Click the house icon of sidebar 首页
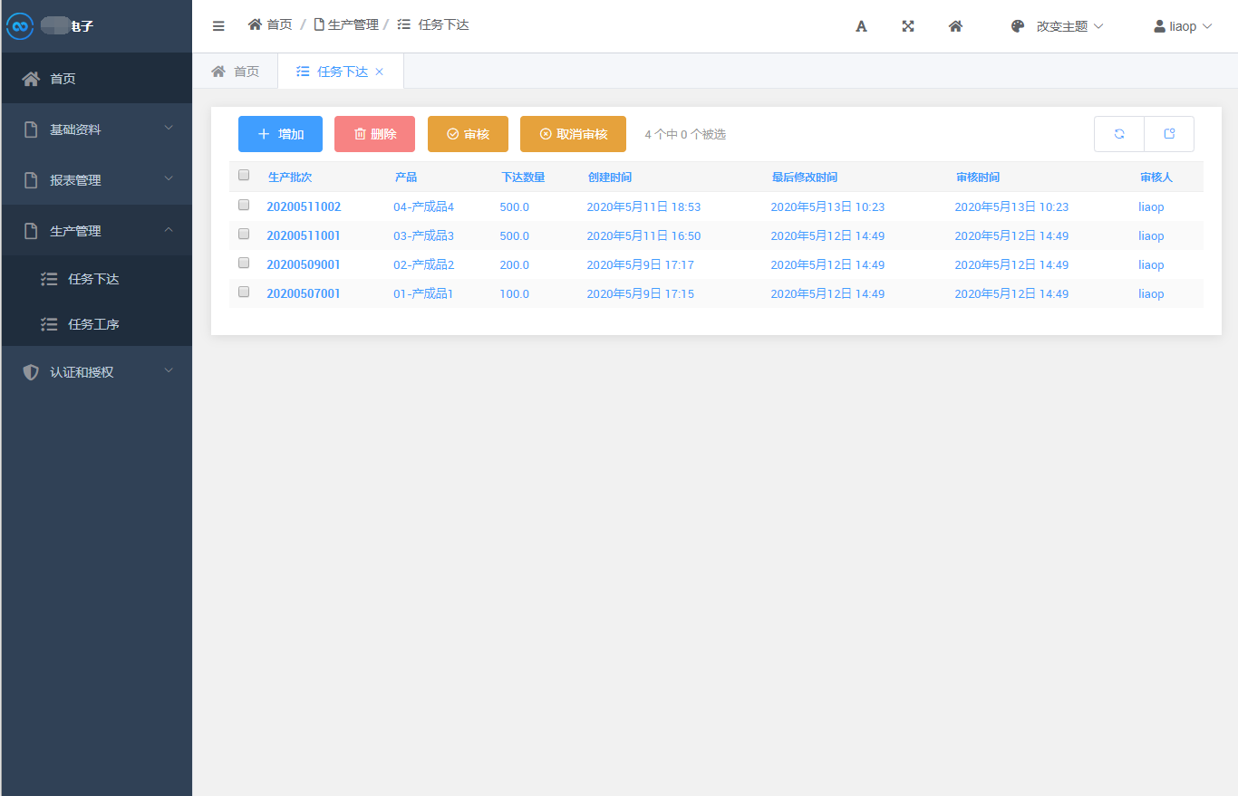 point(31,79)
